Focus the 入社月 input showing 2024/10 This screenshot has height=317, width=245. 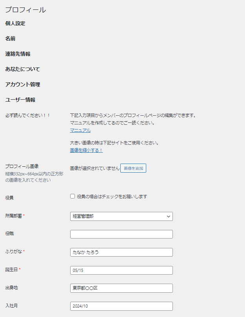pos(121,306)
